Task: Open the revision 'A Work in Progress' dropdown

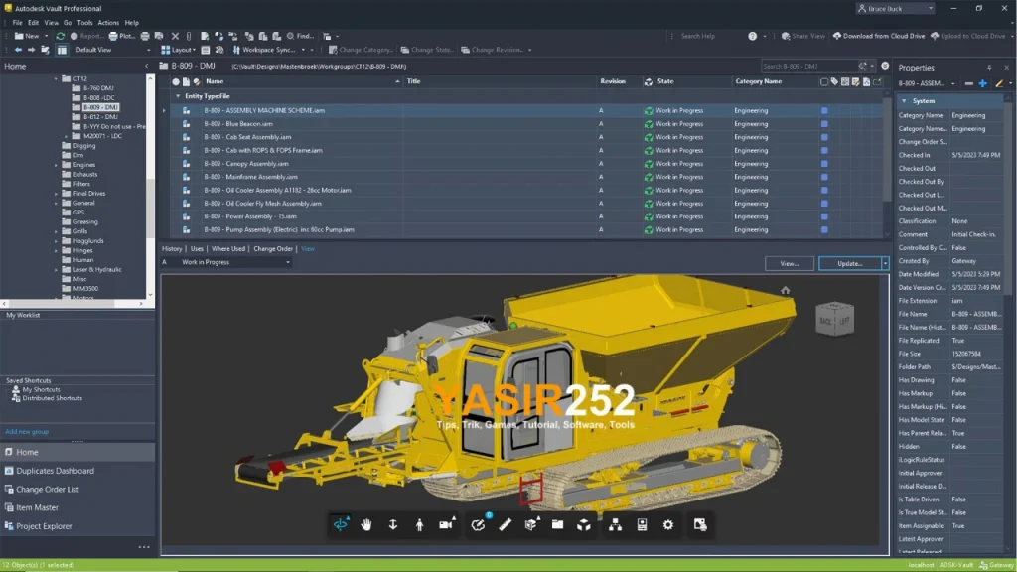Action: click(x=226, y=262)
